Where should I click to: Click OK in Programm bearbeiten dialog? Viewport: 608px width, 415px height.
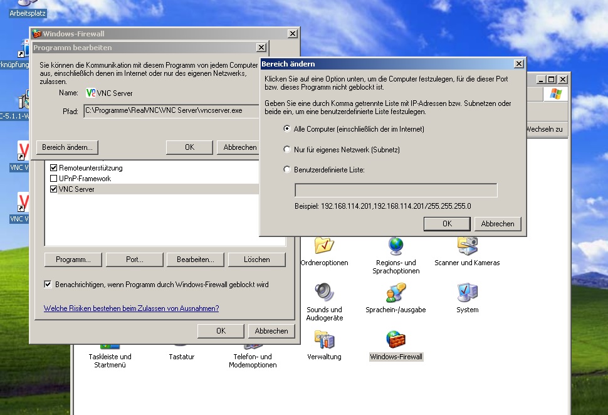click(x=190, y=147)
